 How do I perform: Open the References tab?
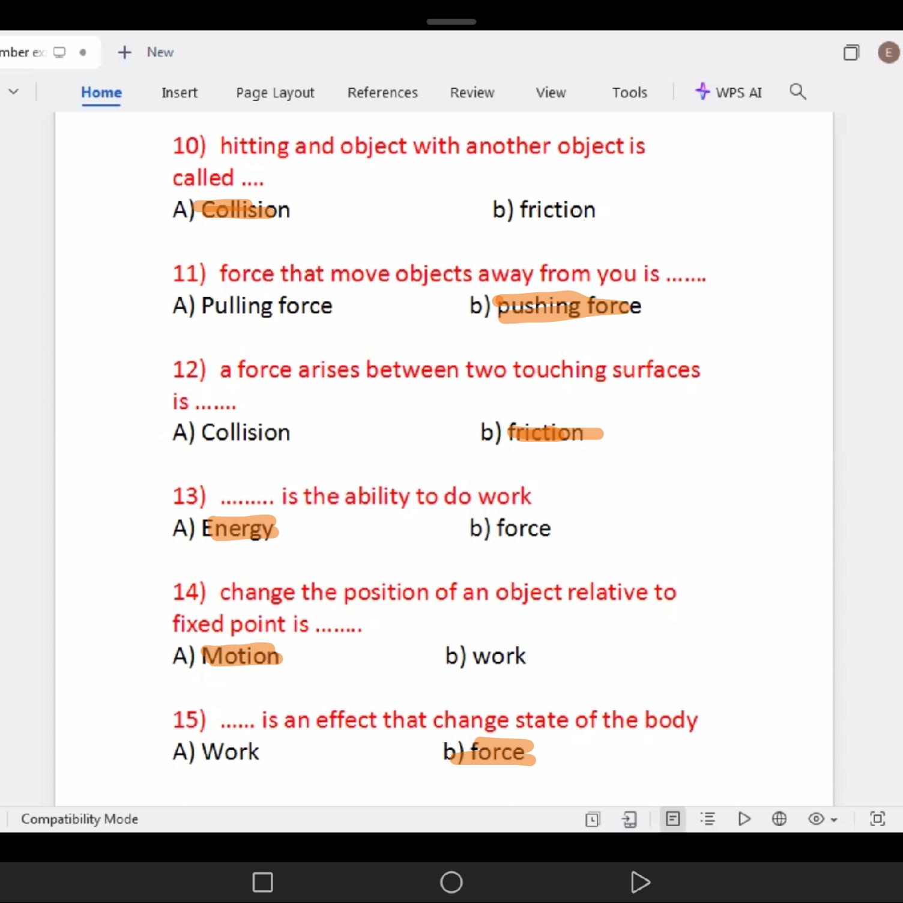pyautogui.click(x=382, y=92)
